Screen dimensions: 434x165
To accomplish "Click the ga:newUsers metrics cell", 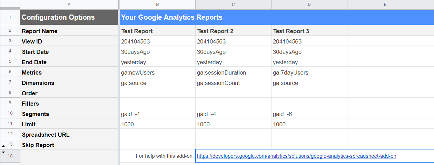I will [157, 72].
